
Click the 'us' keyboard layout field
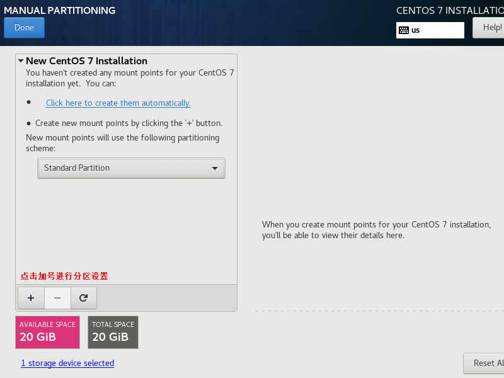[x=435, y=30]
